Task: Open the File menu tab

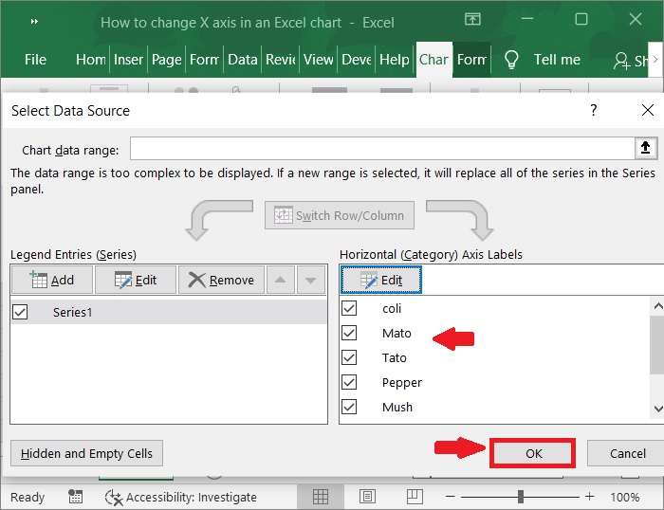Action: point(35,60)
